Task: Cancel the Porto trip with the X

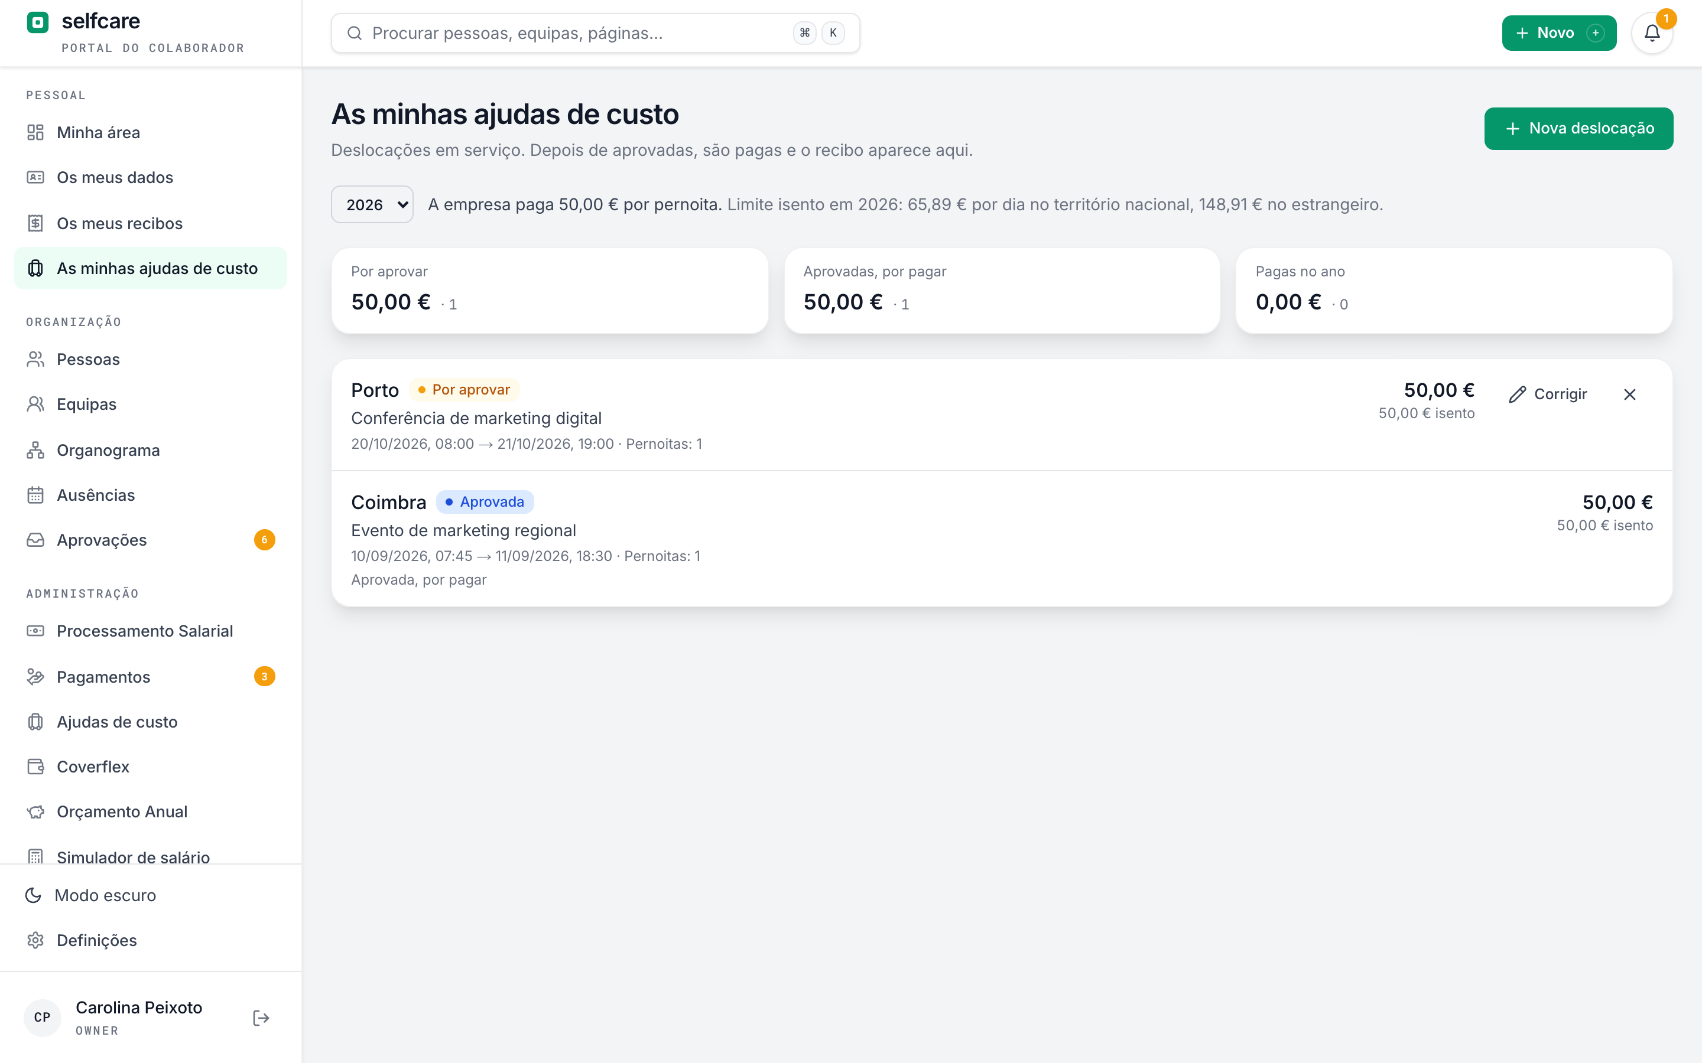Action: point(1629,394)
